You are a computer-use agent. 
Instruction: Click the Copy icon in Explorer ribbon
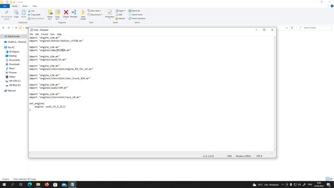tap(16, 14)
